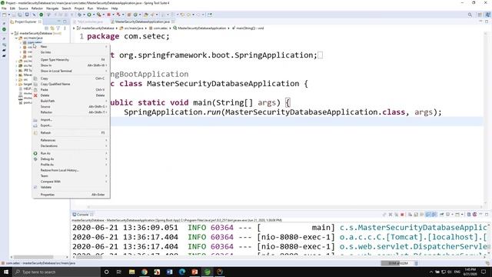This screenshot has height=277, width=492.
Task: Choose Copy Qualified Name entry
Action: click(x=71, y=84)
